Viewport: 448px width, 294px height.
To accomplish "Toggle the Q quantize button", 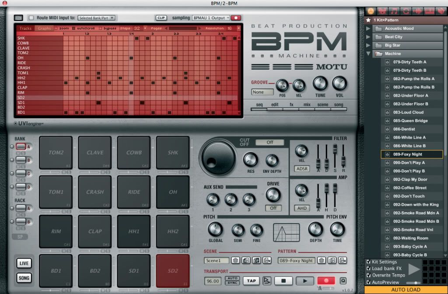I will pyautogui.click(x=343, y=281).
